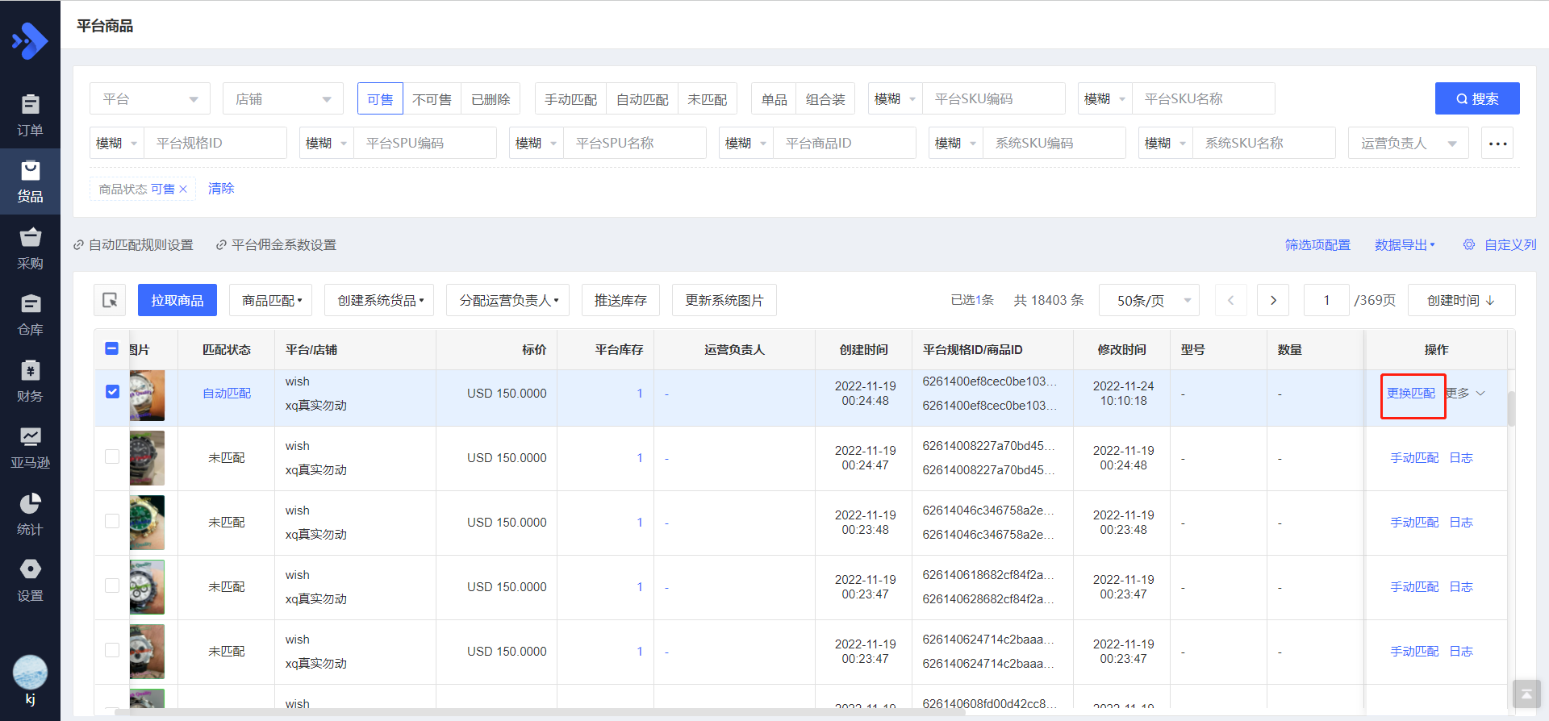Click 清除 to clear filters

221,188
